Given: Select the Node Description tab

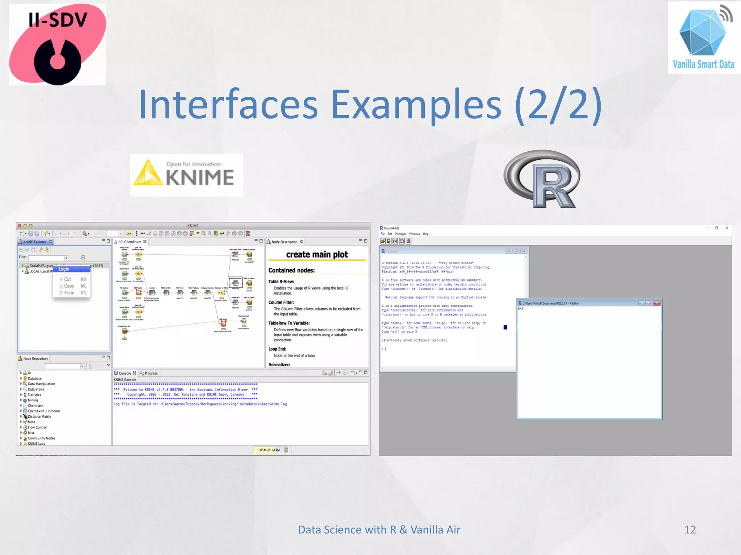Looking at the screenshot, I should 285,242.
